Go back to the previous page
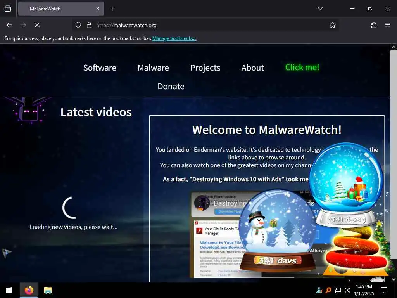The image size is (397, 298). [9, 25]
